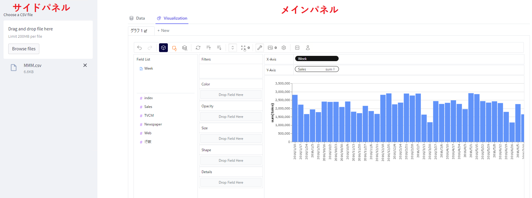Viewport: 532px width, 198px height.
Task: Select the Newspaper field in Field List
Action: point(153,124)
